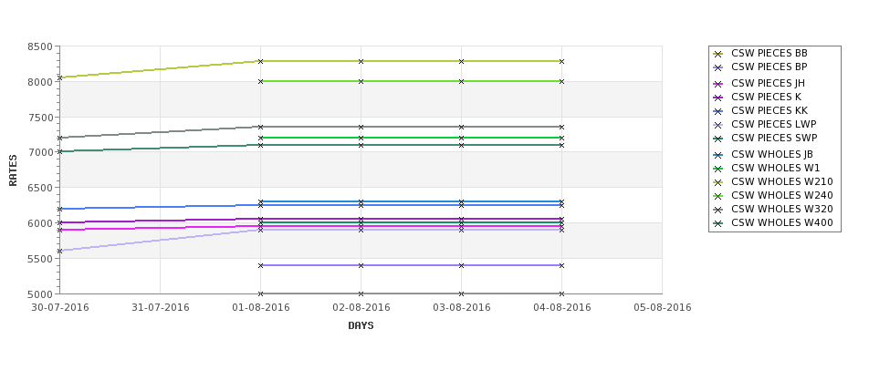Click the 5000 data point on 04-08-2016
This screenshot has width=890, height=391.
tap(562, 293)
